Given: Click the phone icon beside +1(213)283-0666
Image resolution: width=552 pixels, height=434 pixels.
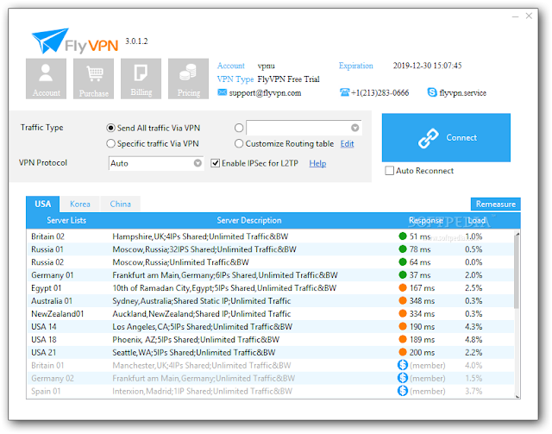Looking at the screenshot, I should pyautogui.click(x=344, y=92).
